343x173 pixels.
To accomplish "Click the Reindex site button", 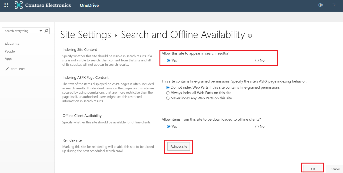I will pyautogui.click(x=179, y=146).
